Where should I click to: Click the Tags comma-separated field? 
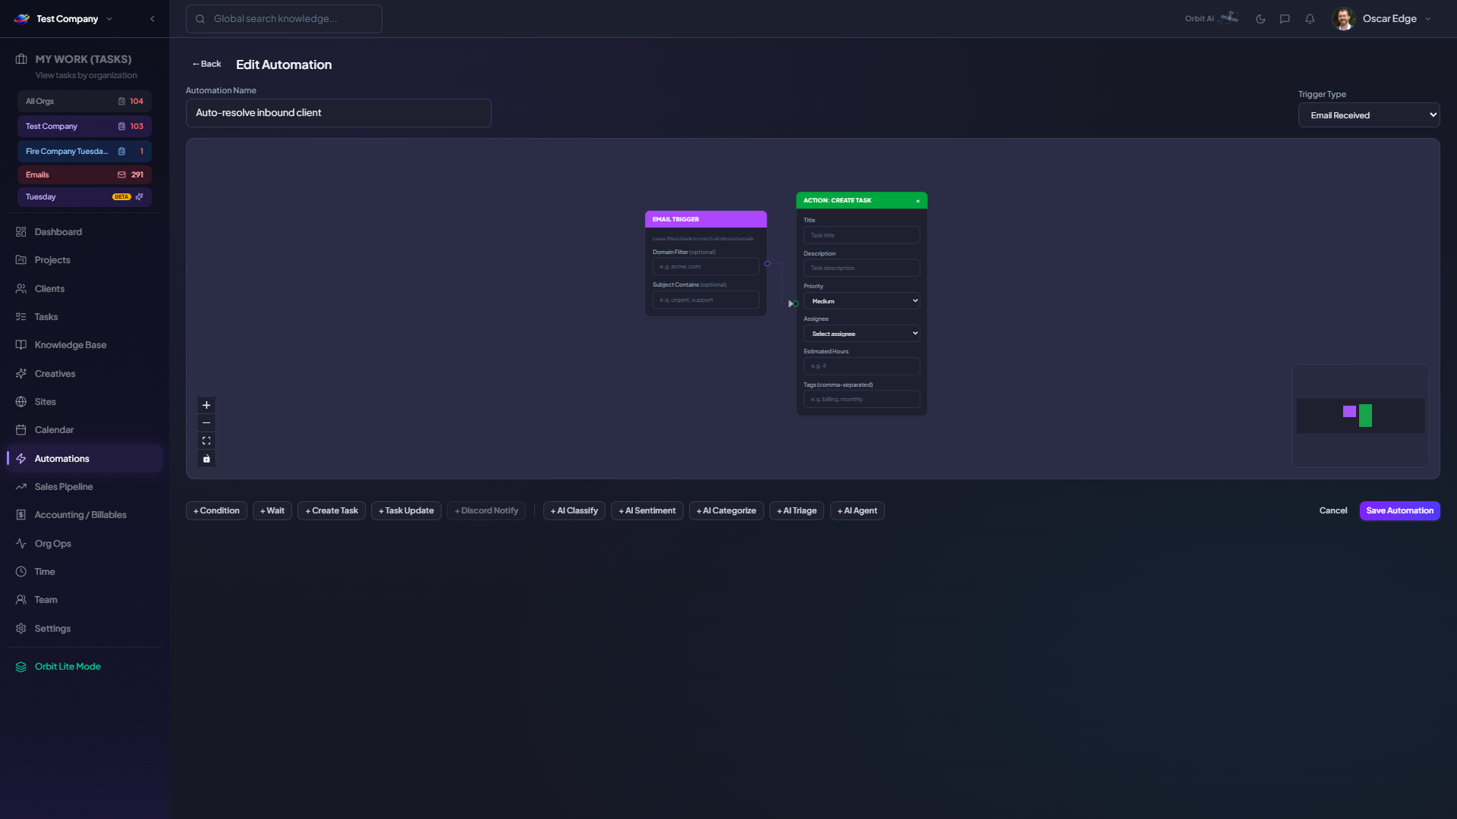861,399
